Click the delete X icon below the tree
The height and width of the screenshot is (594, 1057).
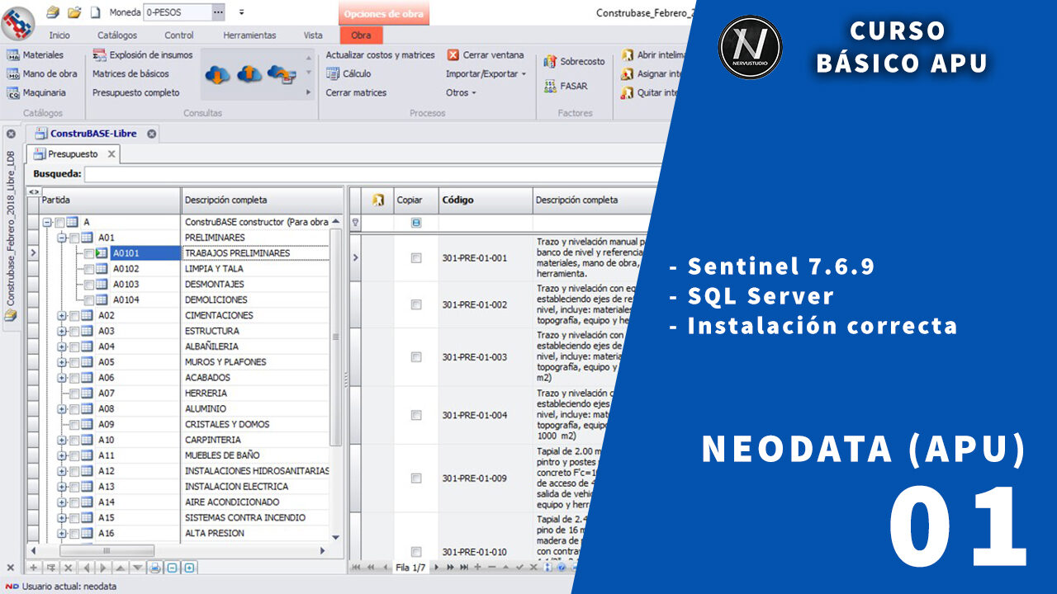[68, 568]
